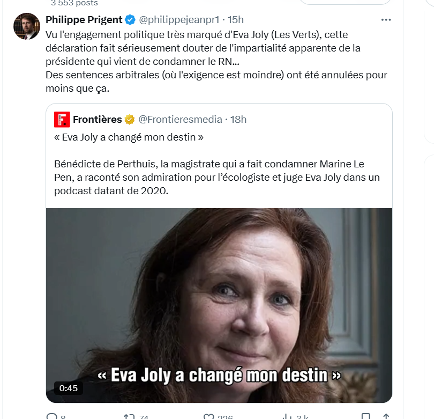This screenshot has width=434, height=419.
Task: Open the Frontières account name link
Action: pyautogui.click(x=98, y=119)
